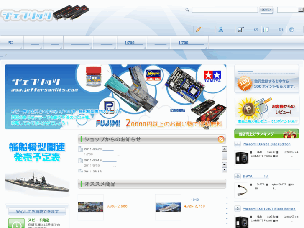Open the PC category tab
Viewport: 304px width, 228px height.
pos(12,43)
